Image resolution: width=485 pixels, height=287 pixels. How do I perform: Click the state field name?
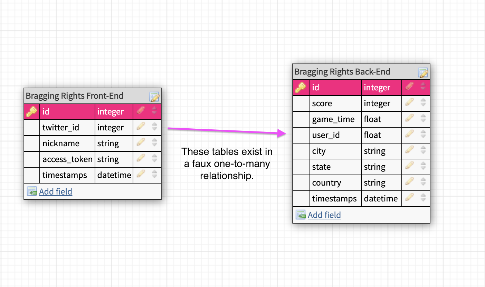(x=321, y=167)
